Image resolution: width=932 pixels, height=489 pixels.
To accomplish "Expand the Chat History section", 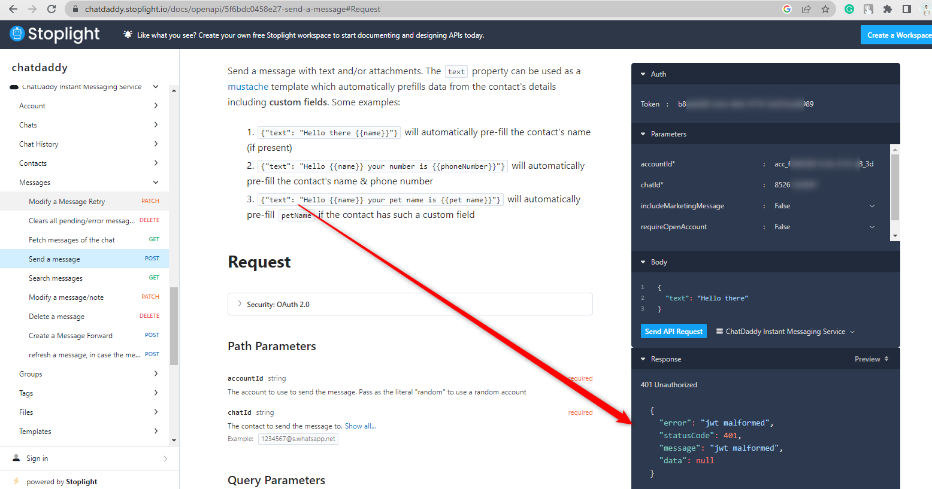I will (84, 144).
